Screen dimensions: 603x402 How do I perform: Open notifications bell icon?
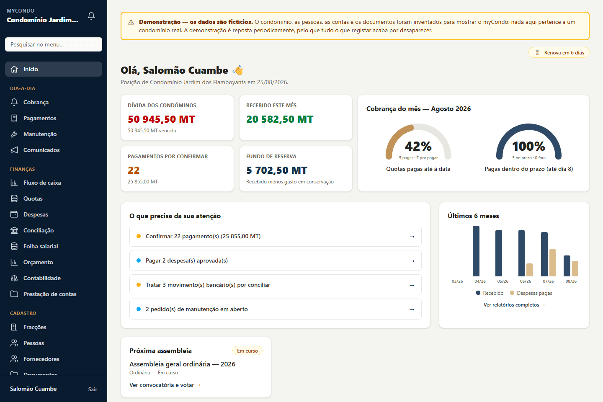tap(91, 16)
